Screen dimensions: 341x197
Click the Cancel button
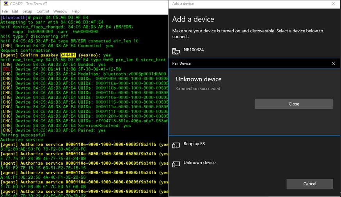[x=309, y=184]
